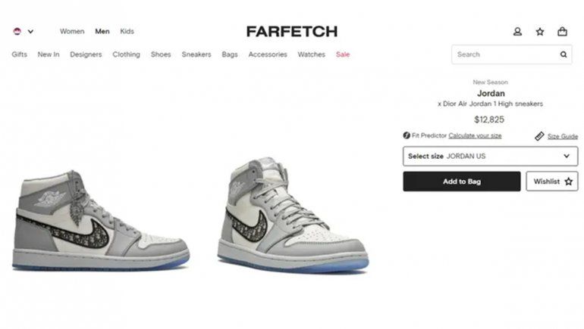Click the Fit Predictor icon
The width and height of the screenshot is (584, 329).
[407, 135]
